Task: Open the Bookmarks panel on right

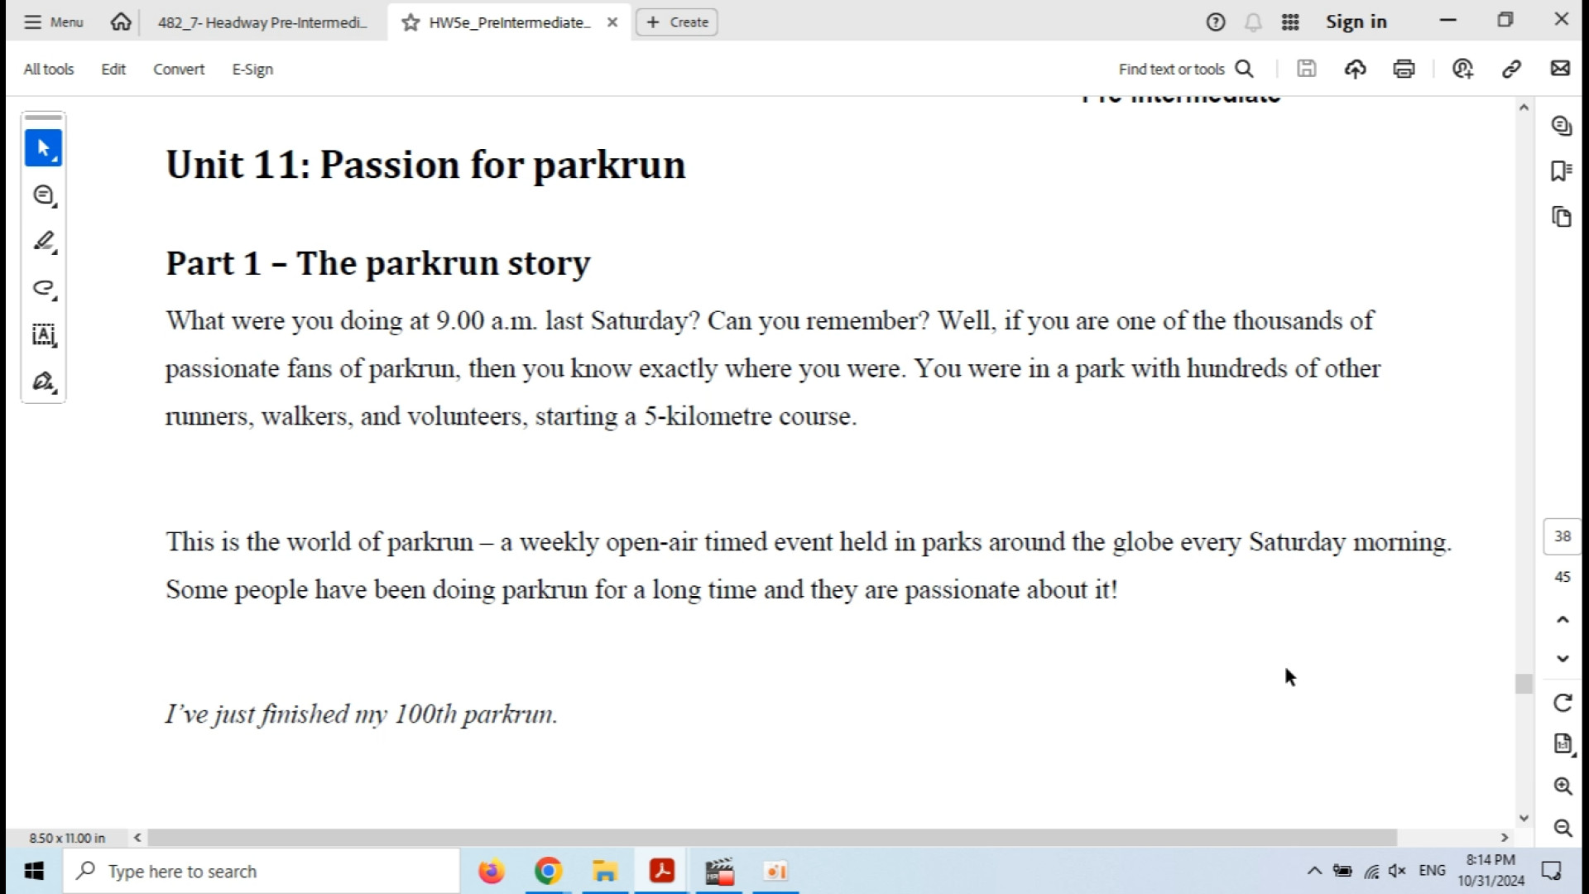Action: 1561,171
